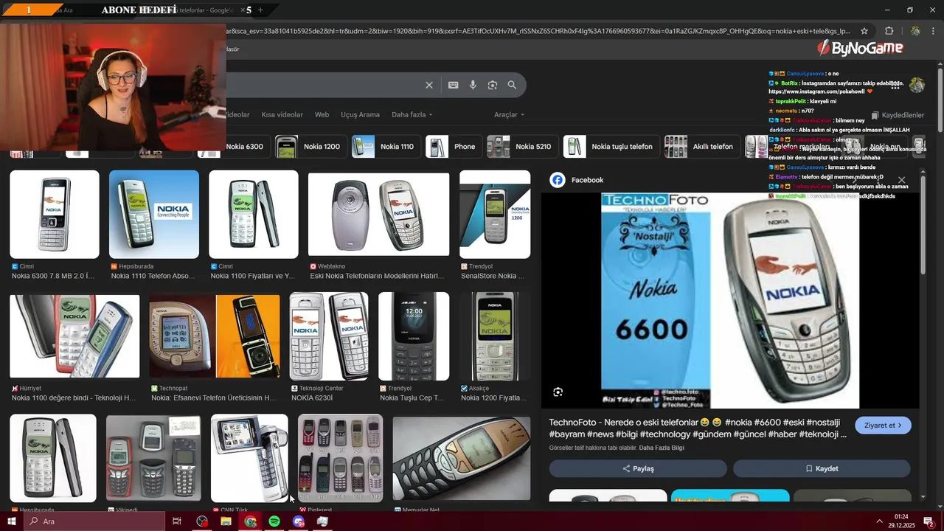Open Facebook source in preview panel

click(x=577, y=180)
